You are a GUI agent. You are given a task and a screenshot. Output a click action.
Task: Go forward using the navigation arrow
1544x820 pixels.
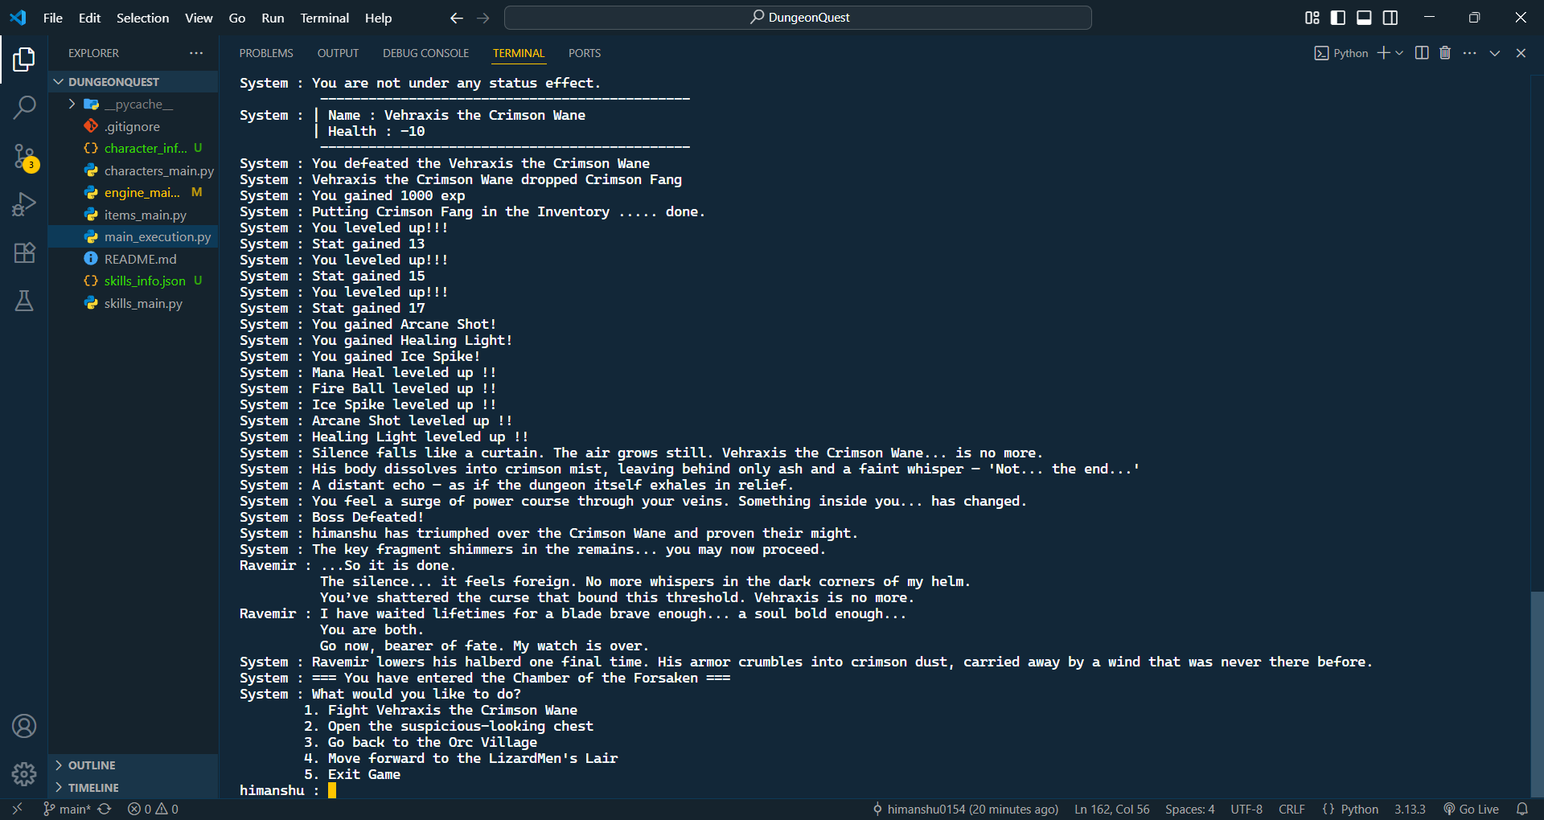(x=483, y=18)
